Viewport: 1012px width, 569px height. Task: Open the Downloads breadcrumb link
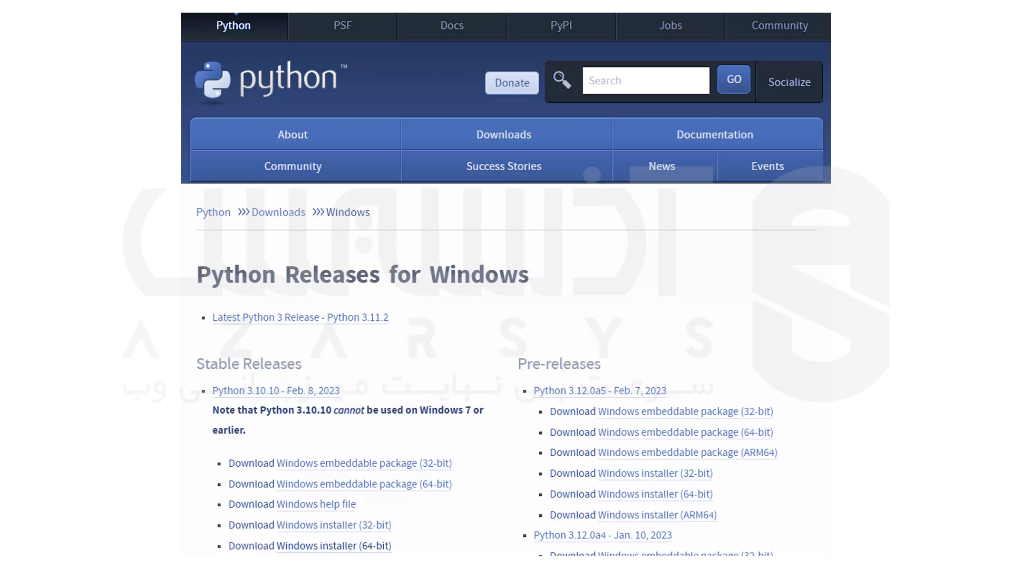278,212
